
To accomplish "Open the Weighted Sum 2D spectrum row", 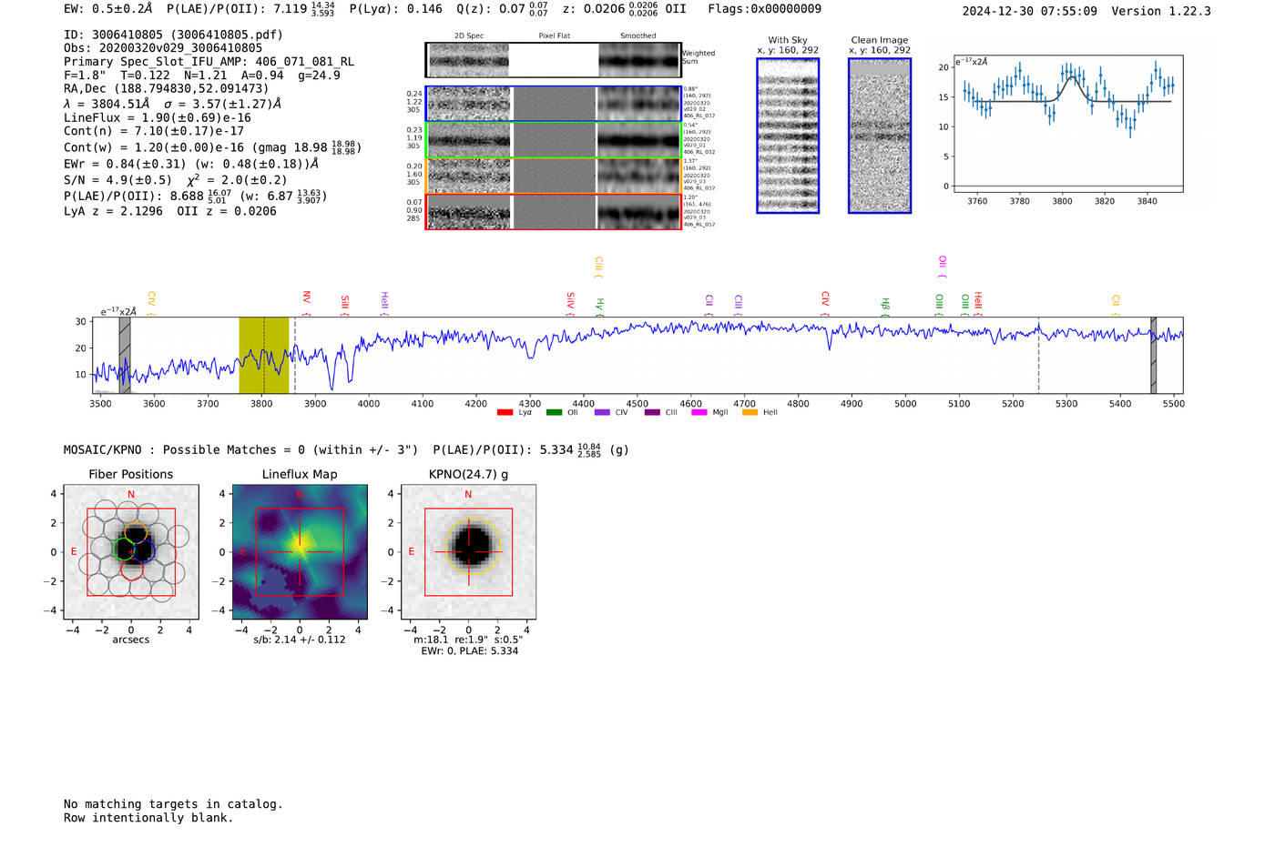I will tap(554, 60).
